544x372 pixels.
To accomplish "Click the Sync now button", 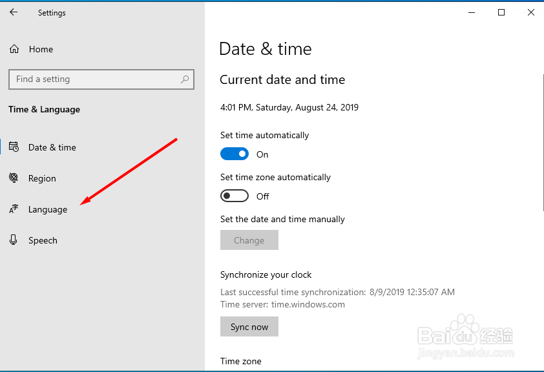I will click(249, 327).
